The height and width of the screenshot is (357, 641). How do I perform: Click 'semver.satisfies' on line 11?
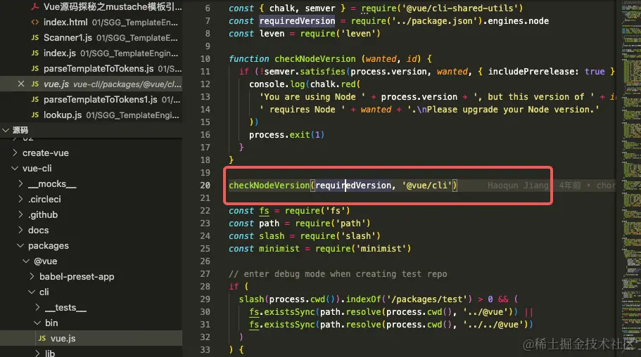pos(305,72)
